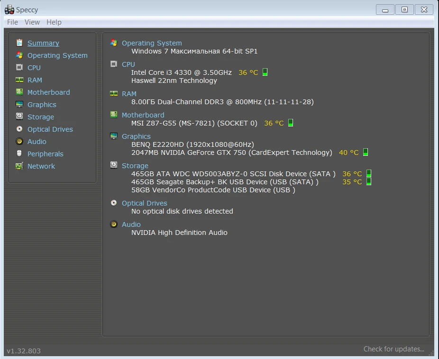Click the Optical Drives heading in main panel

click(x=145, y=203)
